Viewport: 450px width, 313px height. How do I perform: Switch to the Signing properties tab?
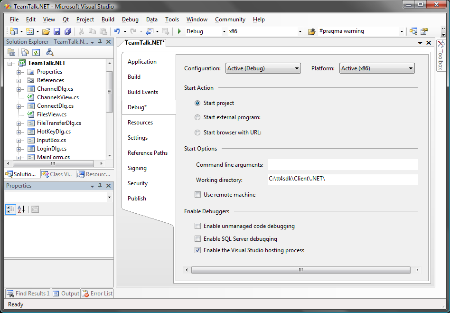(x=137, y=168)
